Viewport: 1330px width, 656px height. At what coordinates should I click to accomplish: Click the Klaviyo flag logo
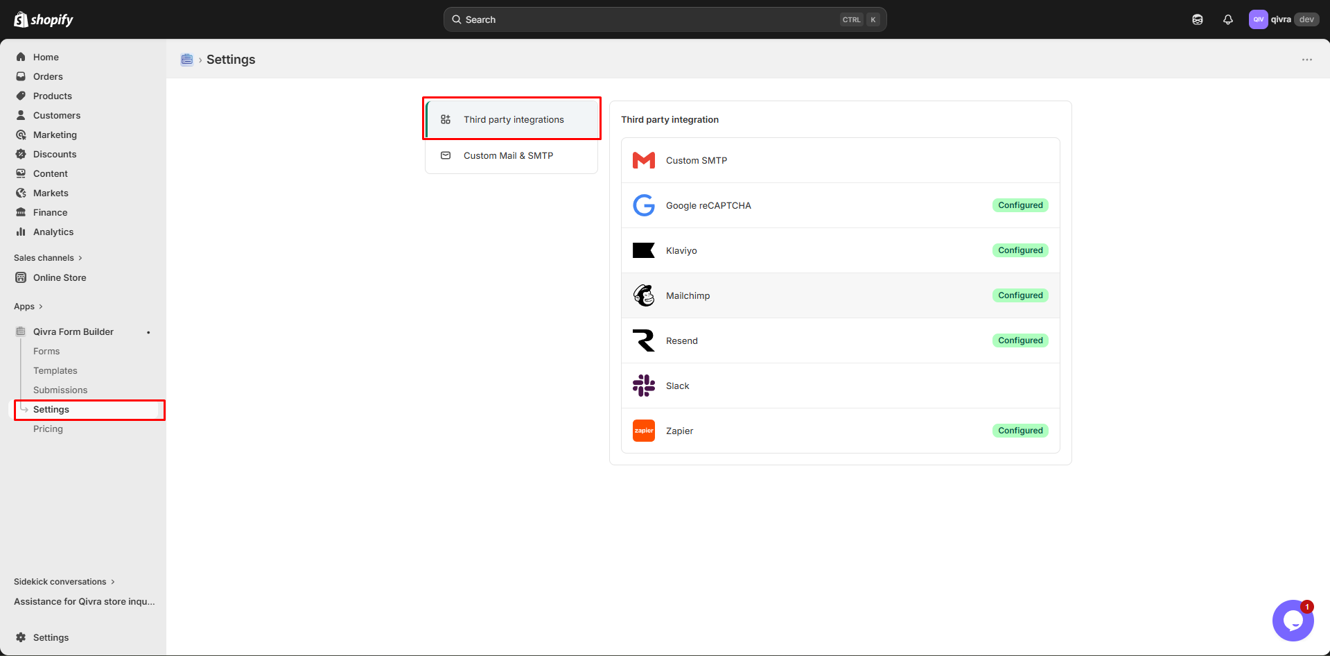click(644, 250)
